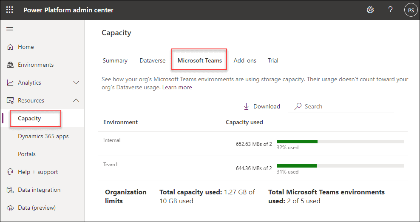Click the Environments globe icon
420x222 pixels.
pyautogui.click(x=10, y=65)
